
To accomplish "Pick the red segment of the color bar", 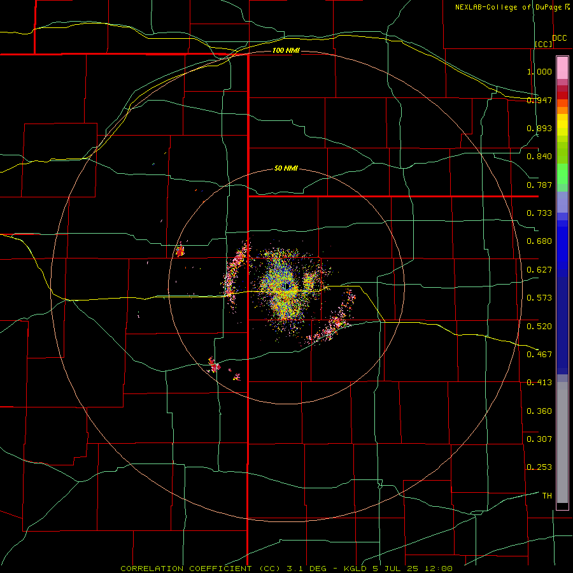I will (562, 95).
